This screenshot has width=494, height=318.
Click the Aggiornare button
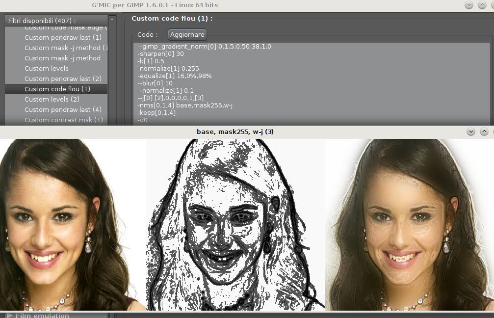click(x=187, y=35)
